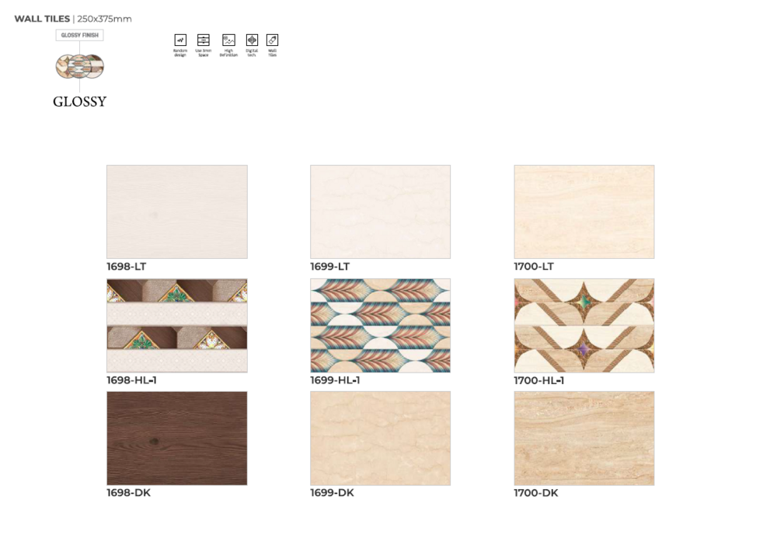Select the High Definition icon

(x=228, y=40)
